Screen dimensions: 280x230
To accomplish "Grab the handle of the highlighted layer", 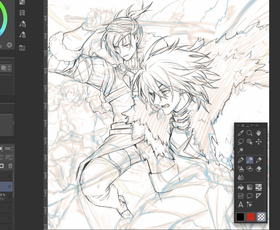I will (9, 187).
